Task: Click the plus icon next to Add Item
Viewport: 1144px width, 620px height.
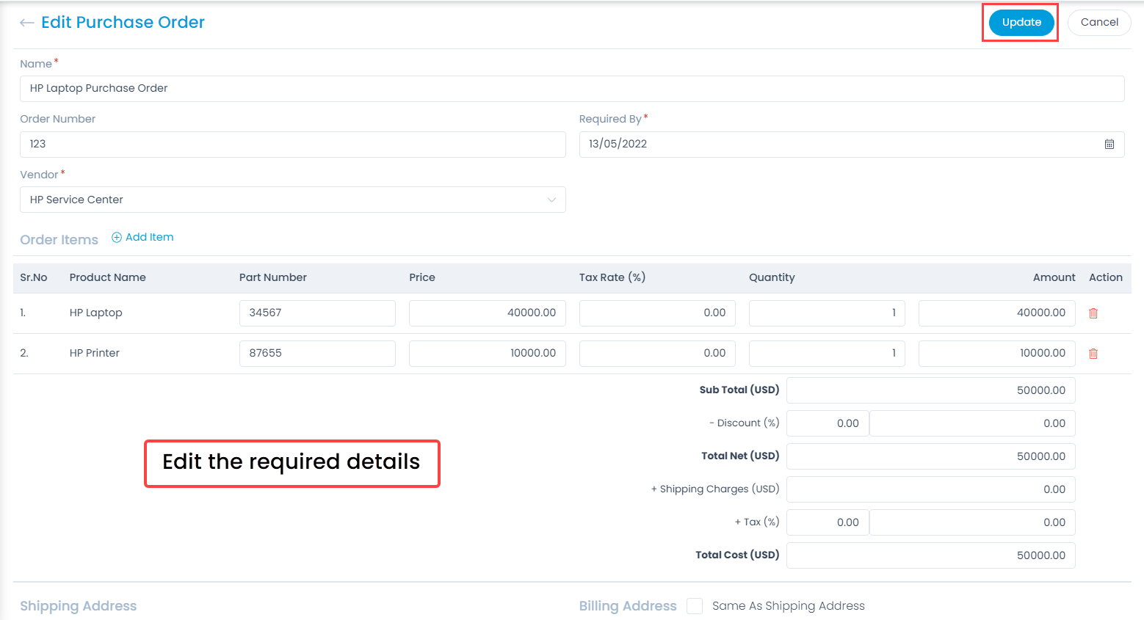Action: coord(117,237)
